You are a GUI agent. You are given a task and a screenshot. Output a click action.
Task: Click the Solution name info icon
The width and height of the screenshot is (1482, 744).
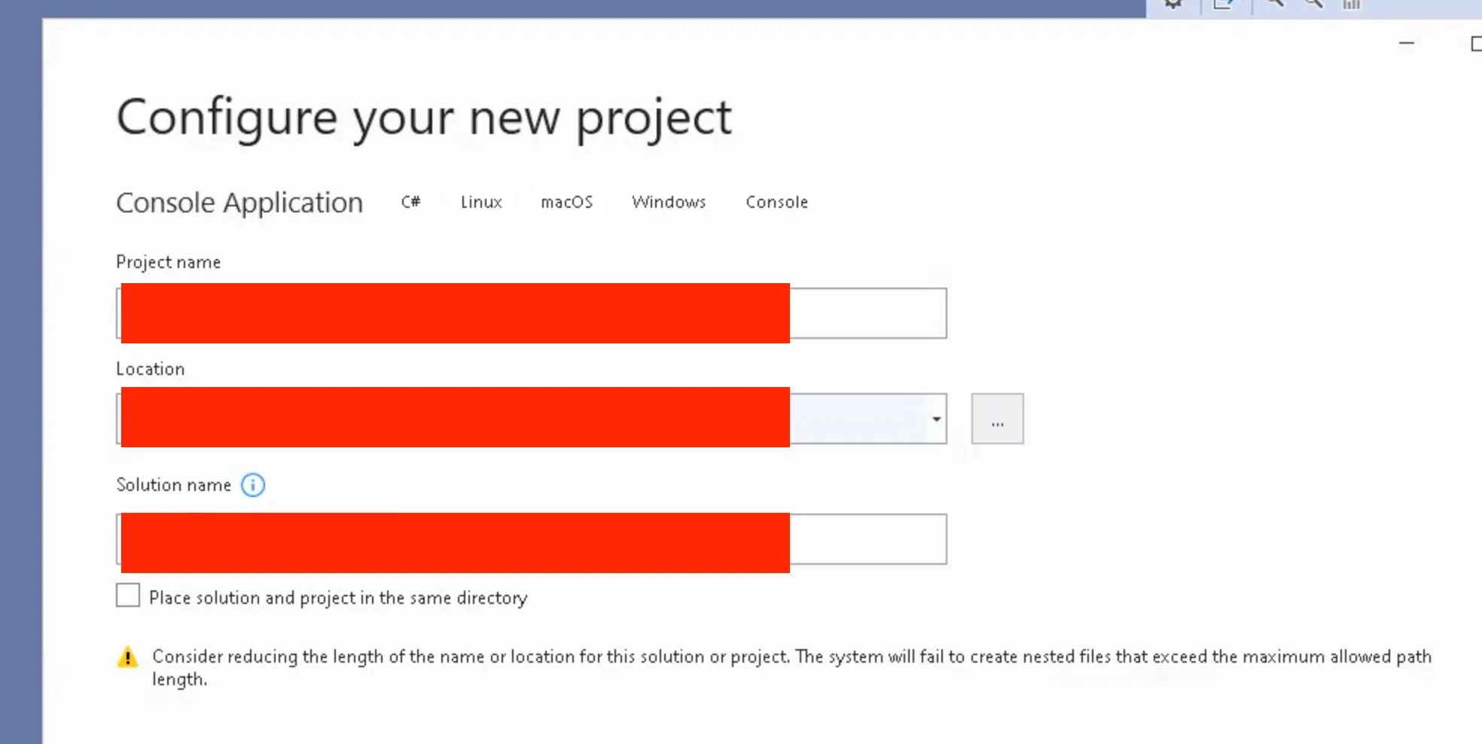coord(253,485)
